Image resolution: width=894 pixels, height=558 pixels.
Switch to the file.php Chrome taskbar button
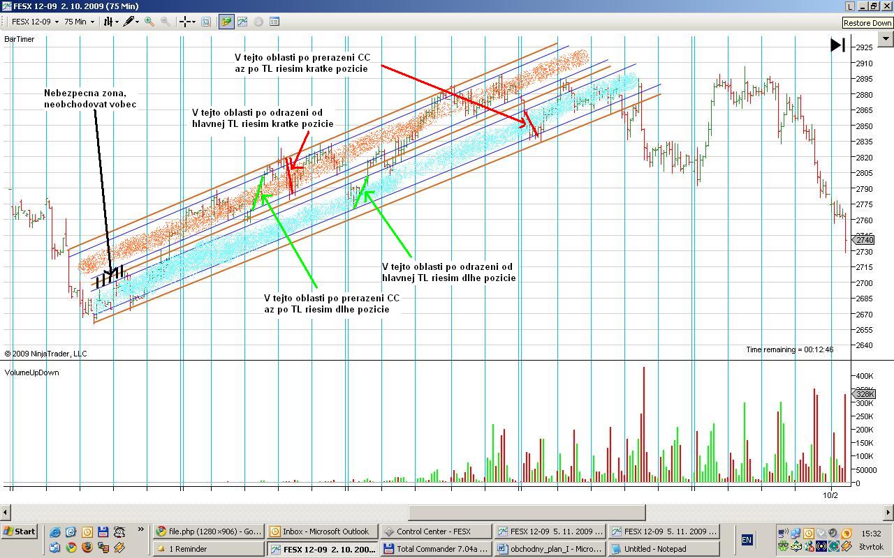209,531
